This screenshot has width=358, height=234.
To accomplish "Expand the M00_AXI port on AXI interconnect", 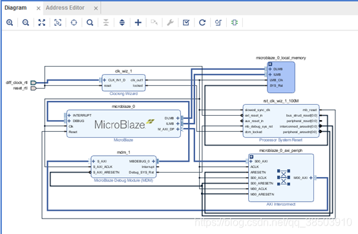I will 311,178.
